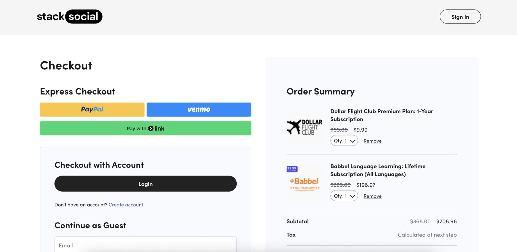This screenshot has width=517, height=252.
Task: Choose Venmo express checkout
Action: (199, 110)
